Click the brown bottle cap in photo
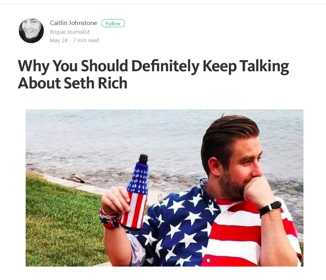Viewport: 326px width, 280px height. [x=144, y=158]
